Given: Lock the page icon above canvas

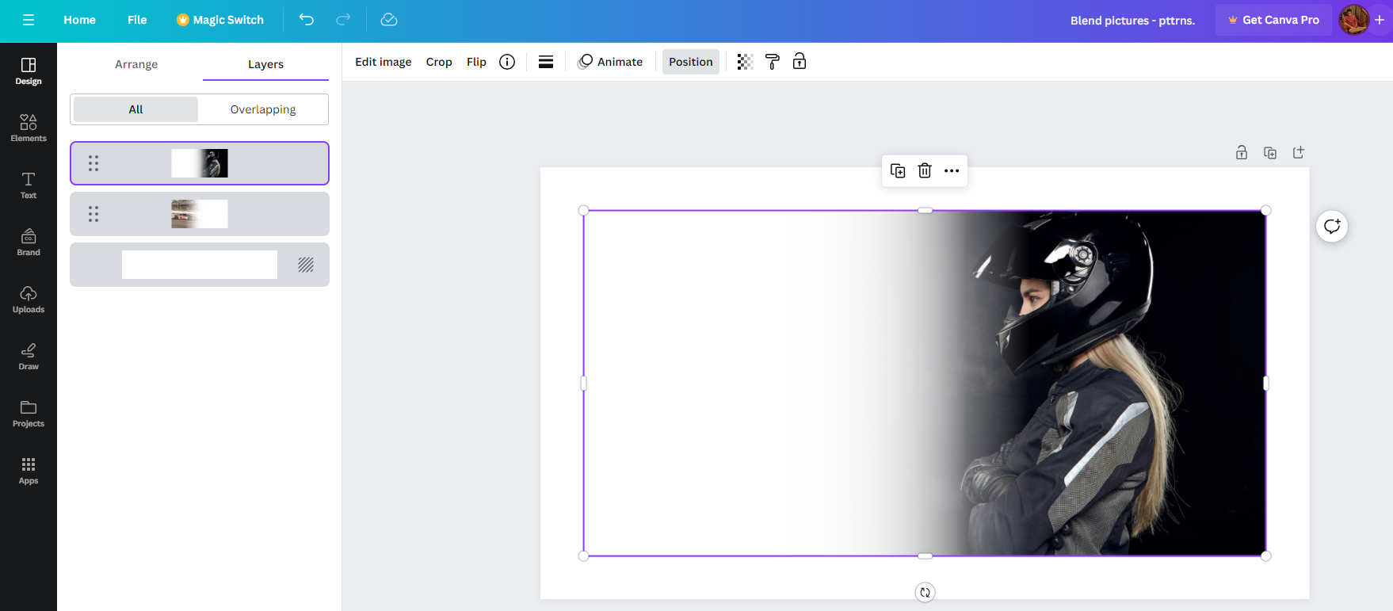Looking at the screenshot, I should (1242, 152).
